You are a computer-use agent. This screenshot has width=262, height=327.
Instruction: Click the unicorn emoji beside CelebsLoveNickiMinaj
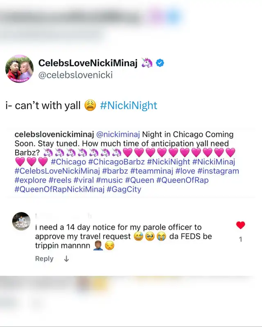147,63
